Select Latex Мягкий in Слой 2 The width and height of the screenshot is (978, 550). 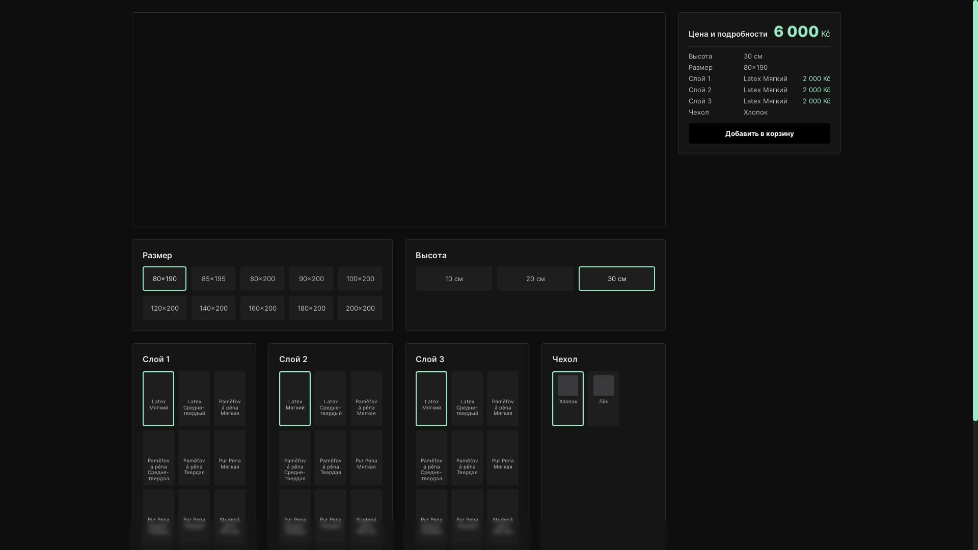click(x=295, y=399)
